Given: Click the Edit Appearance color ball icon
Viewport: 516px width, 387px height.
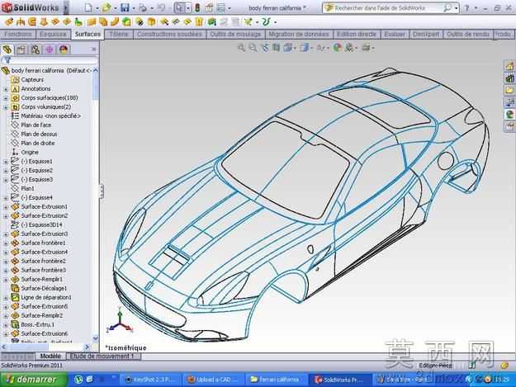Looking at the screenshot, I should click(x=337, y=48).
